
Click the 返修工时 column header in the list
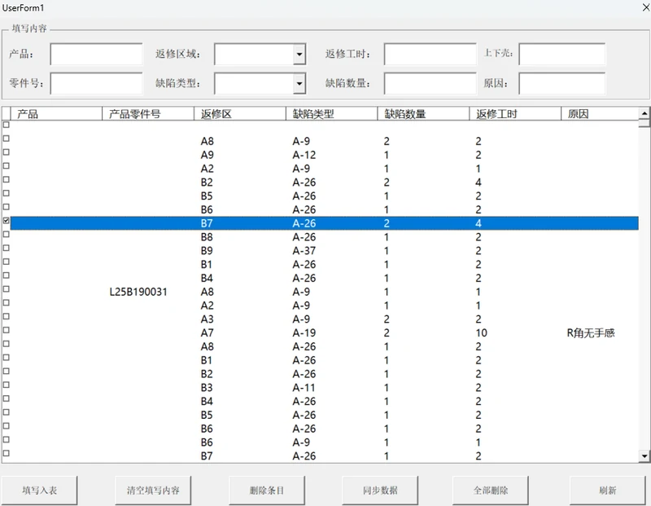tap(515, 114)
